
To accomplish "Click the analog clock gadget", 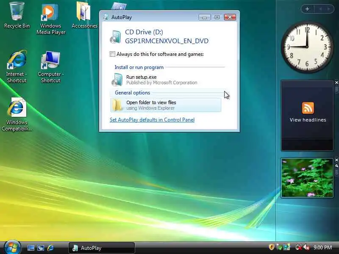I will coord(307,47).
